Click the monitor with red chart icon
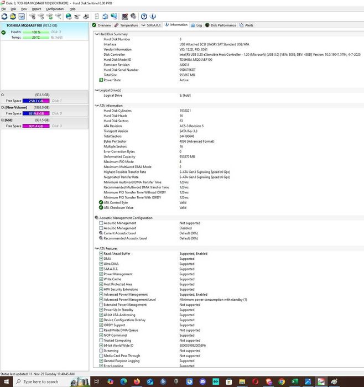Image resolution: width=364 pixels, height=387 pixels. point(124,17)
